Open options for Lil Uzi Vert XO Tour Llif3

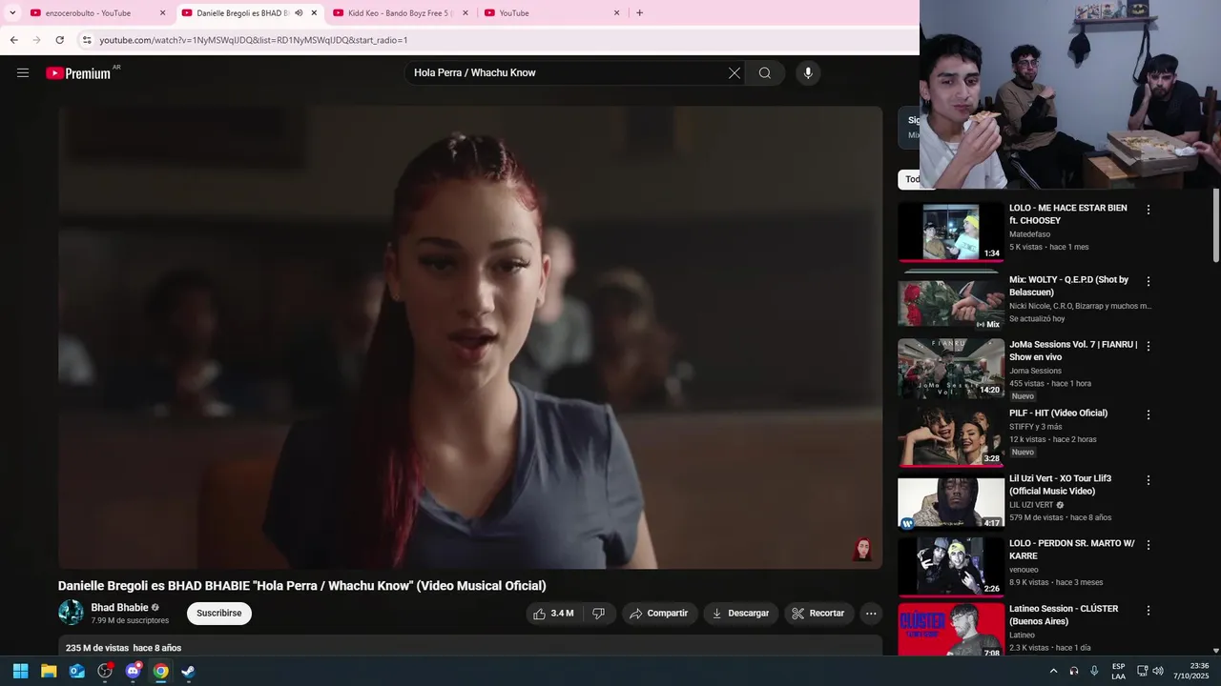[1149, 480]
